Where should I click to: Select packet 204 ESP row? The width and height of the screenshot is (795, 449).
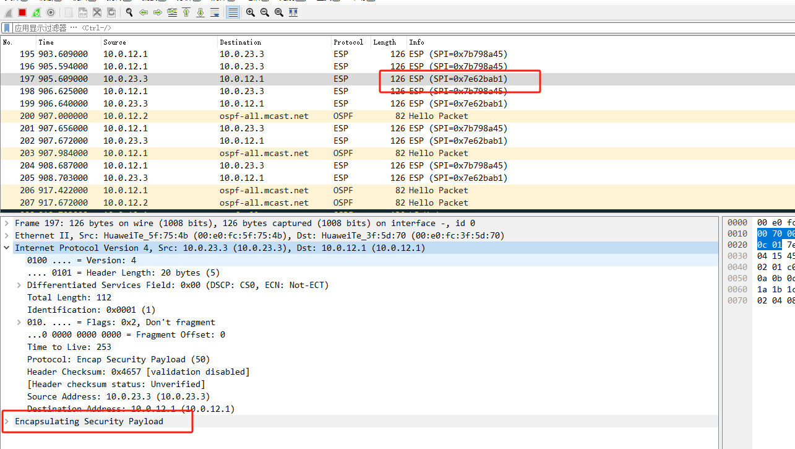click(x=397, y=165)
